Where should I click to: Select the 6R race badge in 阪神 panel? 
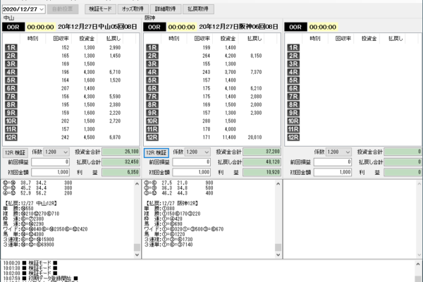pos(152,88)
